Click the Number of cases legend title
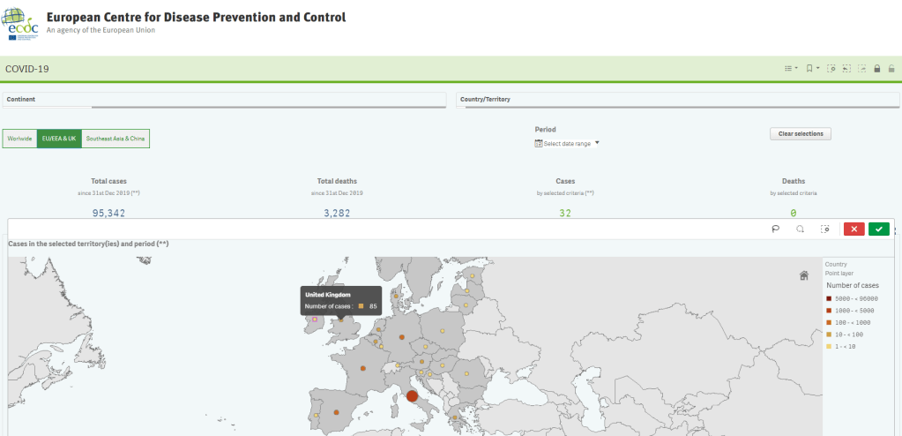The width and height of the screenshot is (902, 436). coord(853,286)
